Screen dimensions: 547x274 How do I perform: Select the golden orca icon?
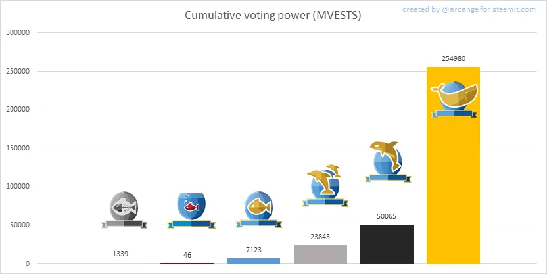pos(388,162)
